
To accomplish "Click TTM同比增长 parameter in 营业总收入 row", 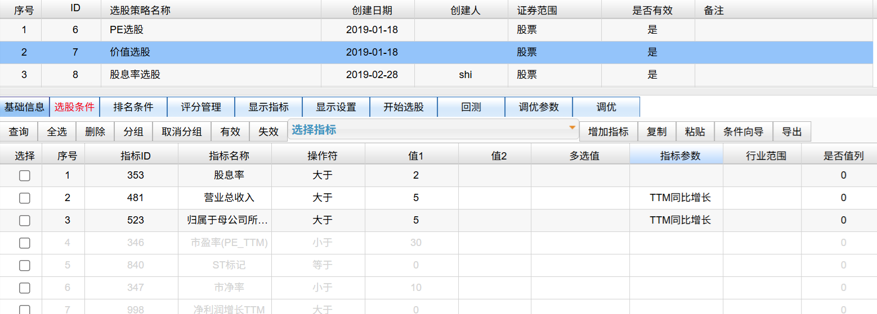I will click(677, 198).
